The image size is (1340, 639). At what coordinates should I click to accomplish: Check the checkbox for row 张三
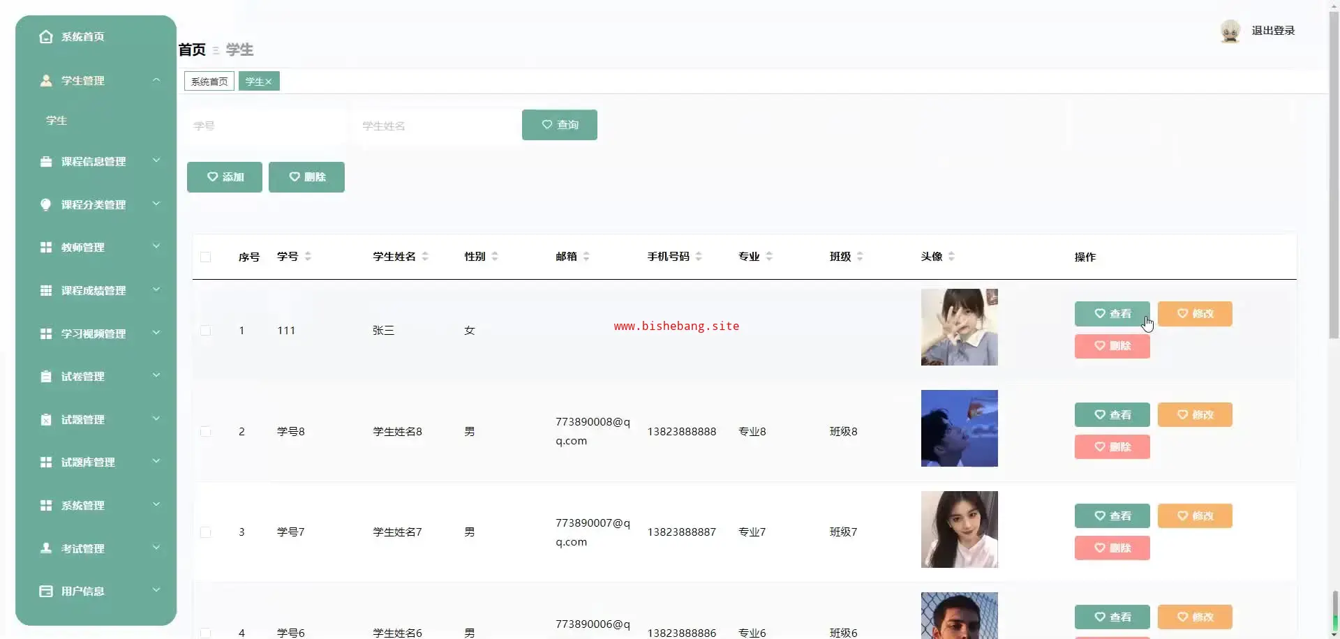pos(205,331)
